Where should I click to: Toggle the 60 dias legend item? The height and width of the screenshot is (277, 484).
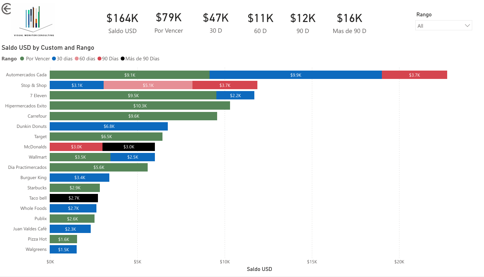pos(85,59)
